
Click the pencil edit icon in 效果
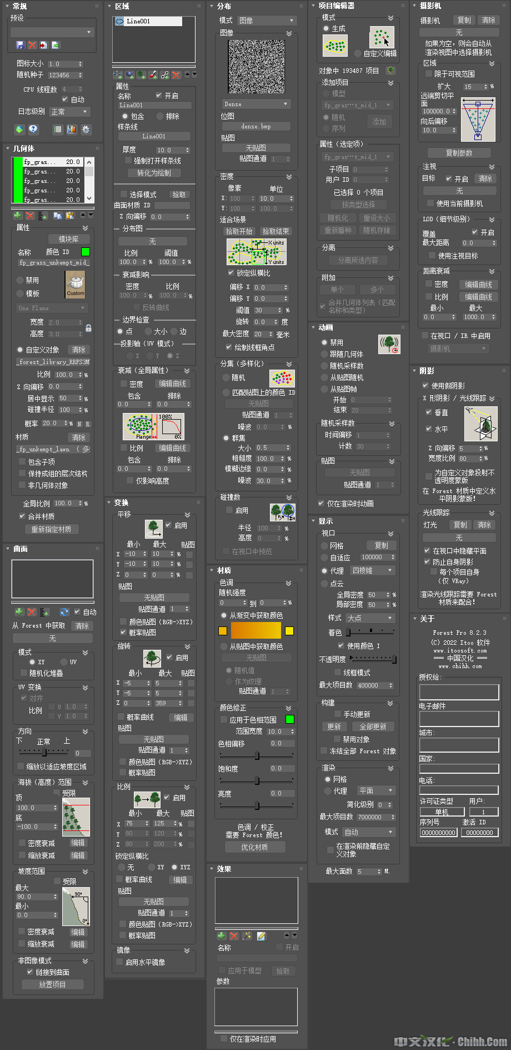tap(261, 936)
